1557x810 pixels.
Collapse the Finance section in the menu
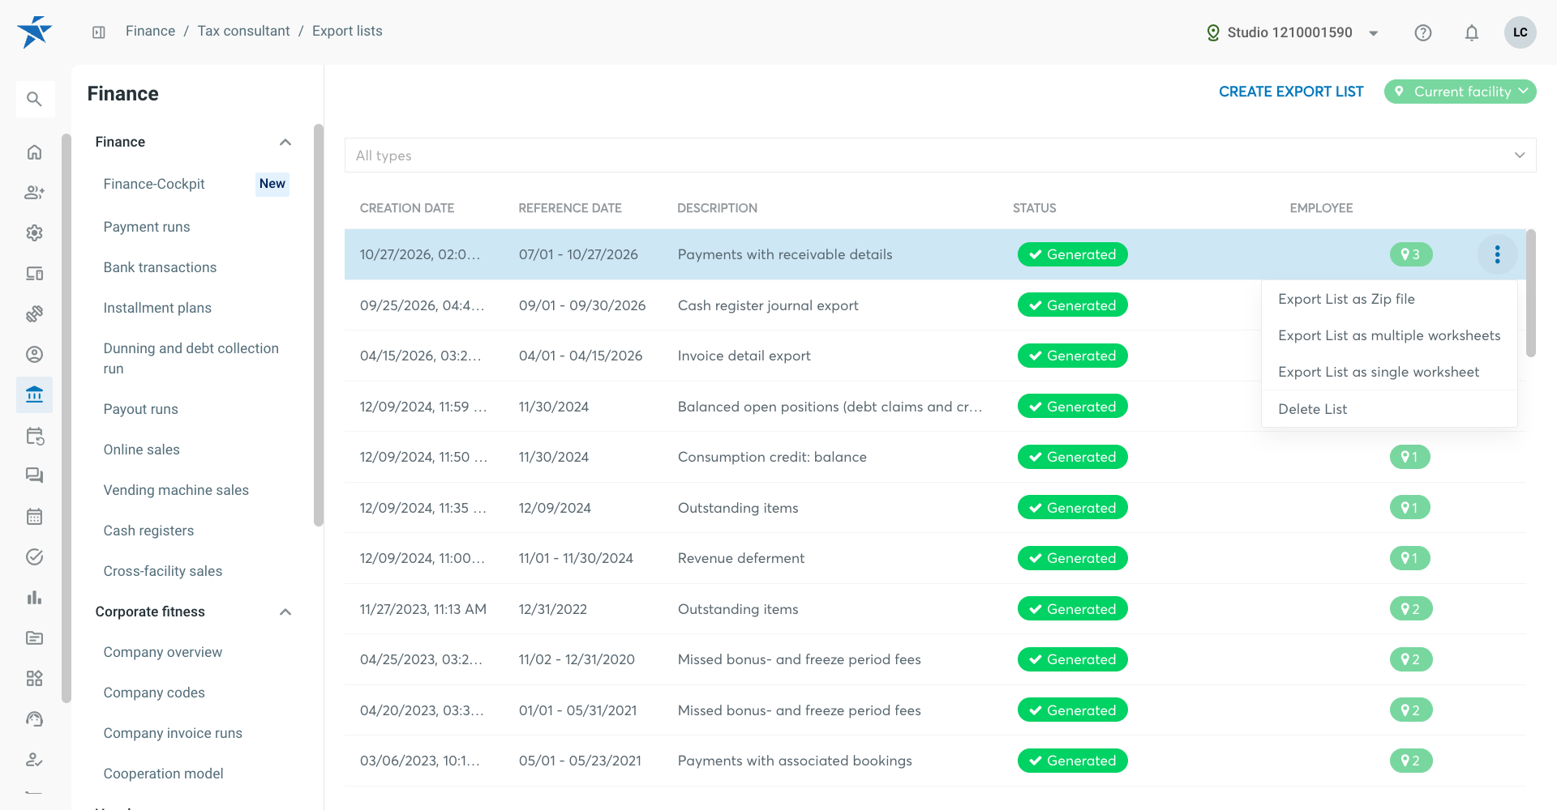click(x=285, y=142)
